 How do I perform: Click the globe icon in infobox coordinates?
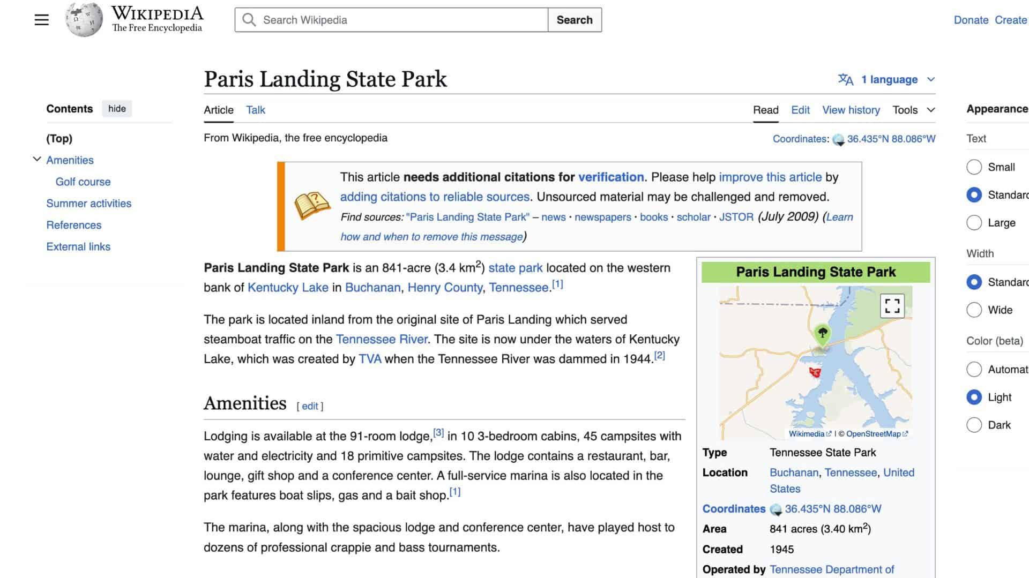point(776,509)
